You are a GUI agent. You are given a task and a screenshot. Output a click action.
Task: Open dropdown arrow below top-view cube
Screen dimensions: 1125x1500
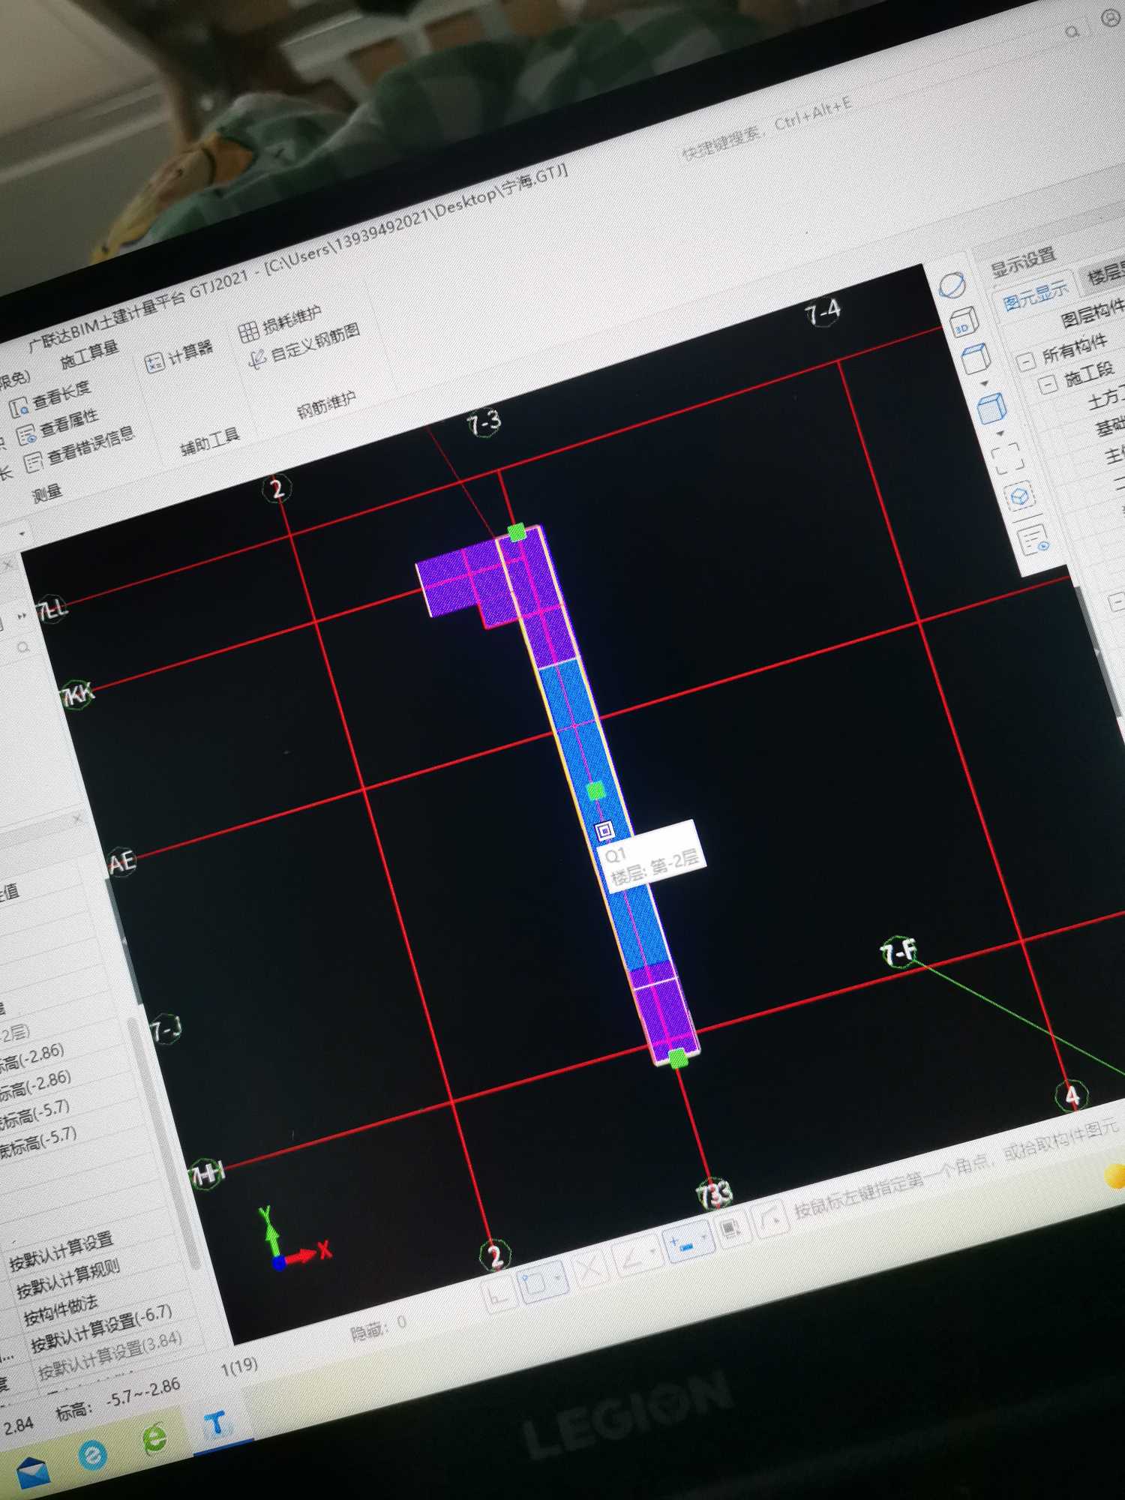[x=985, y=383]
